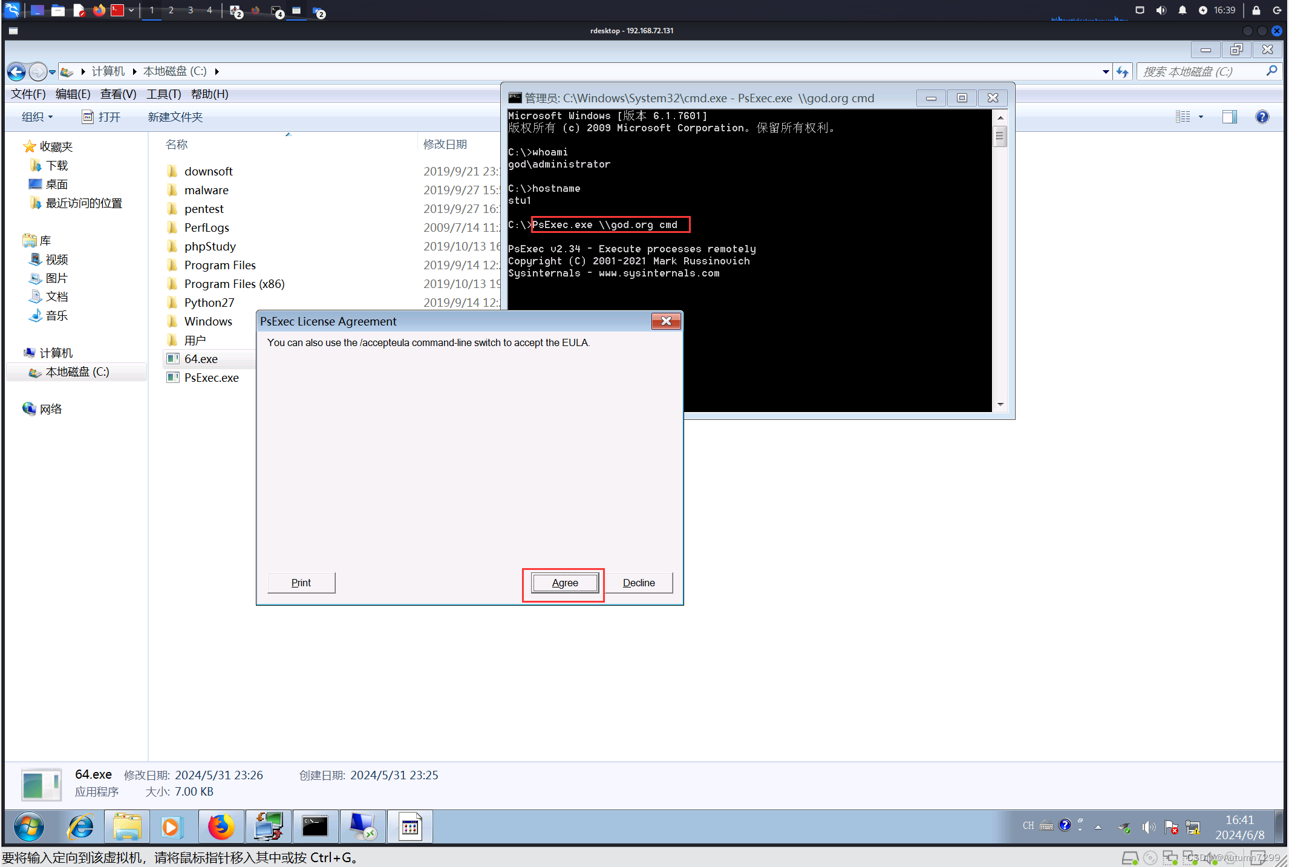The width and height of the screenshot is (1289, 867).
Task: Open Firefox from the Windows taskbar
Action: click(221, 826)
